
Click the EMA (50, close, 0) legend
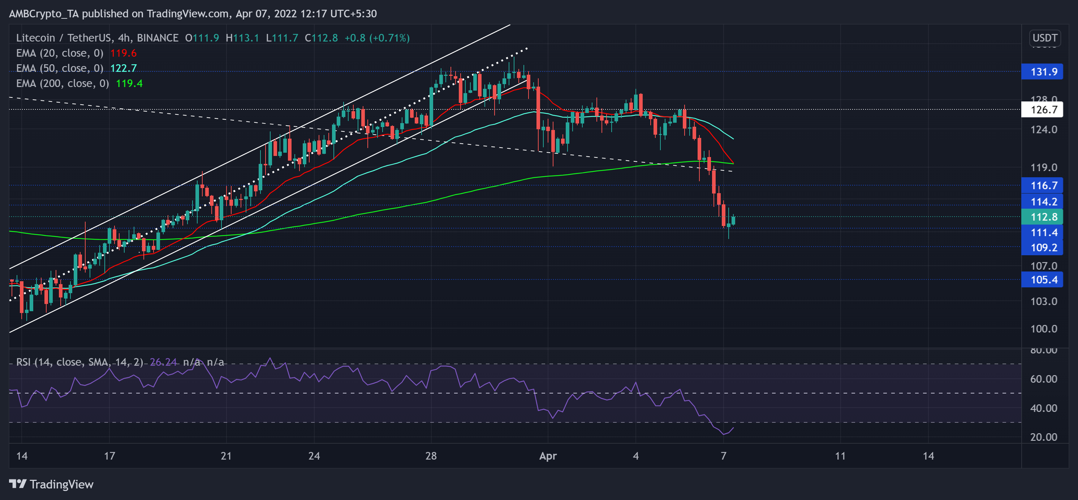point(59,68)
